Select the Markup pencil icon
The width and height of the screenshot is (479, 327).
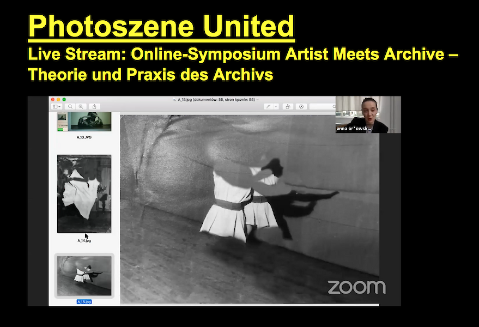click(x=269, y=106)
